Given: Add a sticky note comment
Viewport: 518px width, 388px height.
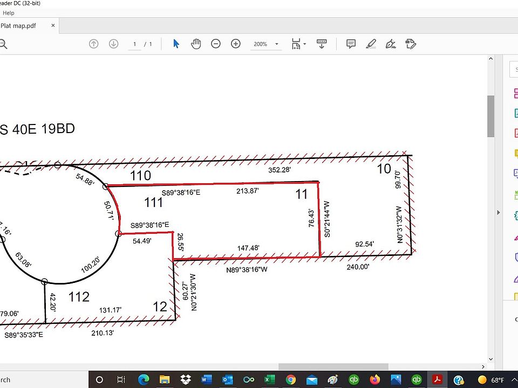Looking at the screenshot, I should click(351, 44).
